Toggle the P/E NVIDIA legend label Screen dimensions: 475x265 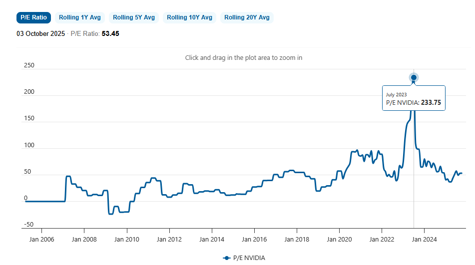(249, 258)
